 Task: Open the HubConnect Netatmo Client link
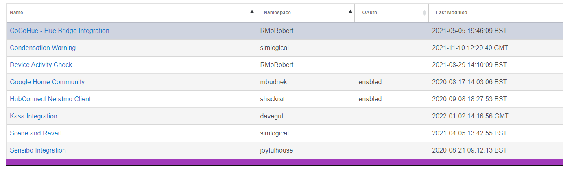[x=50, y=99]
